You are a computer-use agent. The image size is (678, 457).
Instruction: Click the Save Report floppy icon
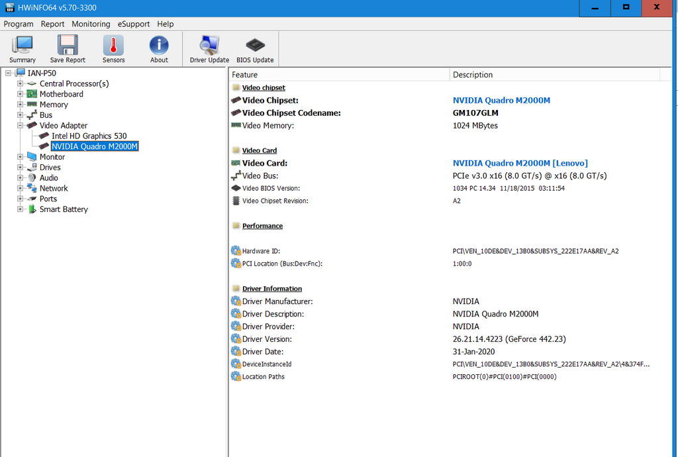click(x=68, y=45)
